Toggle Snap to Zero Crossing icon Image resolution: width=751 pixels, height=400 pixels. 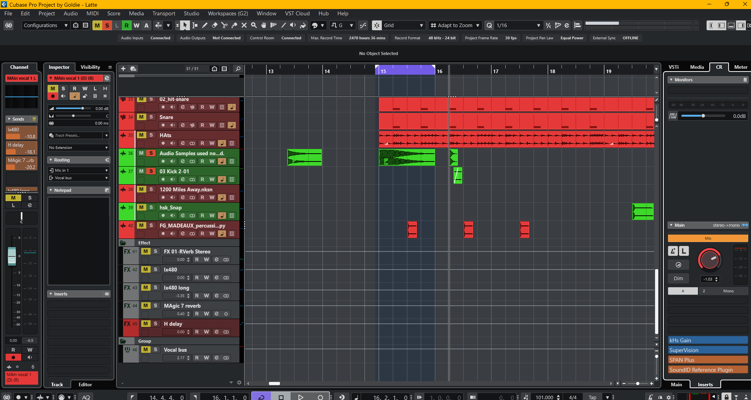[363, 26]
